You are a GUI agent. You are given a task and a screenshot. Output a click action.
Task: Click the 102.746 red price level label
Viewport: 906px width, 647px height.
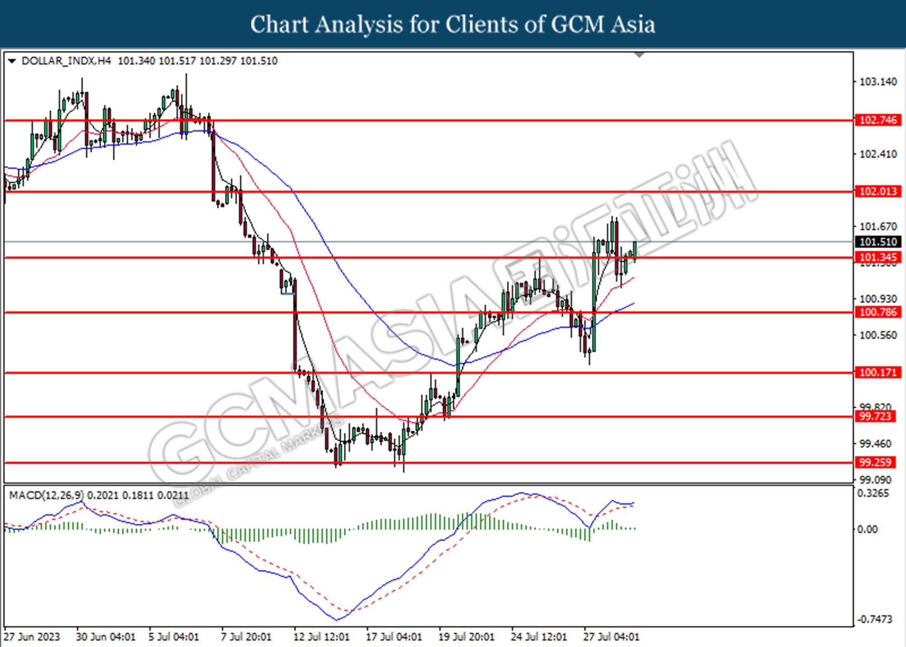pyautogui.click(x=877, y=120)
